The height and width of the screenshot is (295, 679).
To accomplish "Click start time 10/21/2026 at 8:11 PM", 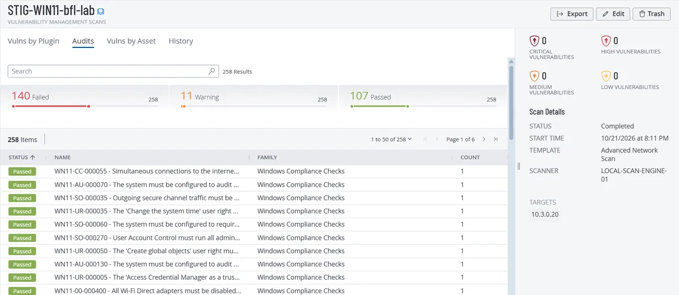I will (635, 138).
